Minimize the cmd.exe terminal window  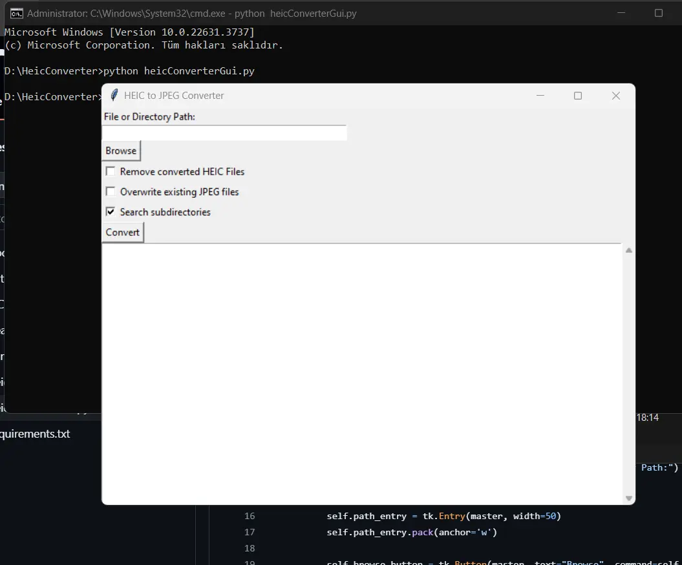(x=621, y=13)
